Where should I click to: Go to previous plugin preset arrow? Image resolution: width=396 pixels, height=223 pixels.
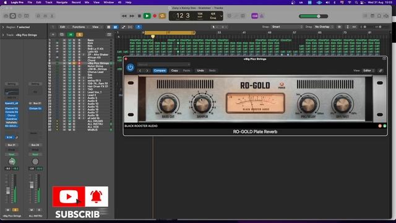140,71
